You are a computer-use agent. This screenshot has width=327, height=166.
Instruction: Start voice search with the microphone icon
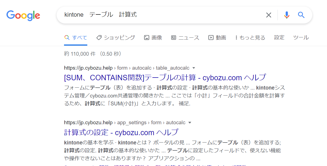click(x=287, y=15)
